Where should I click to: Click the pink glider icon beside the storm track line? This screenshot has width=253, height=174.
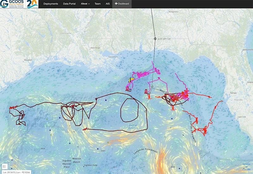click(146, 91)
